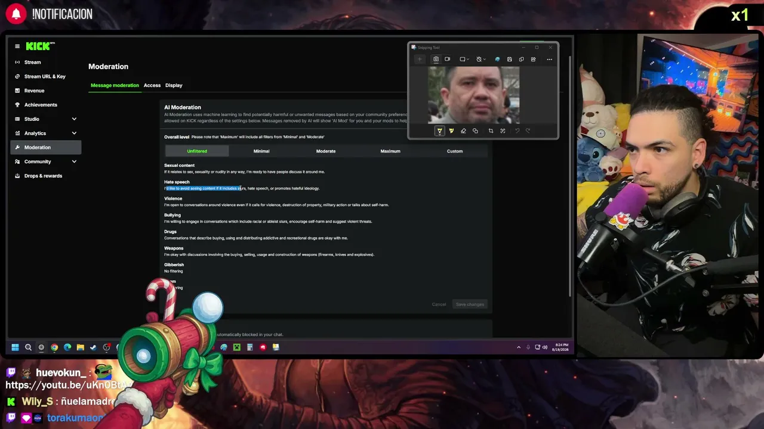Share the snip in Snipping Tool
This screenshot has width=764, height=429.
533,59
